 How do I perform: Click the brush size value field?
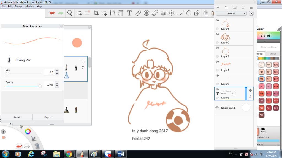(x=49, y=72)
